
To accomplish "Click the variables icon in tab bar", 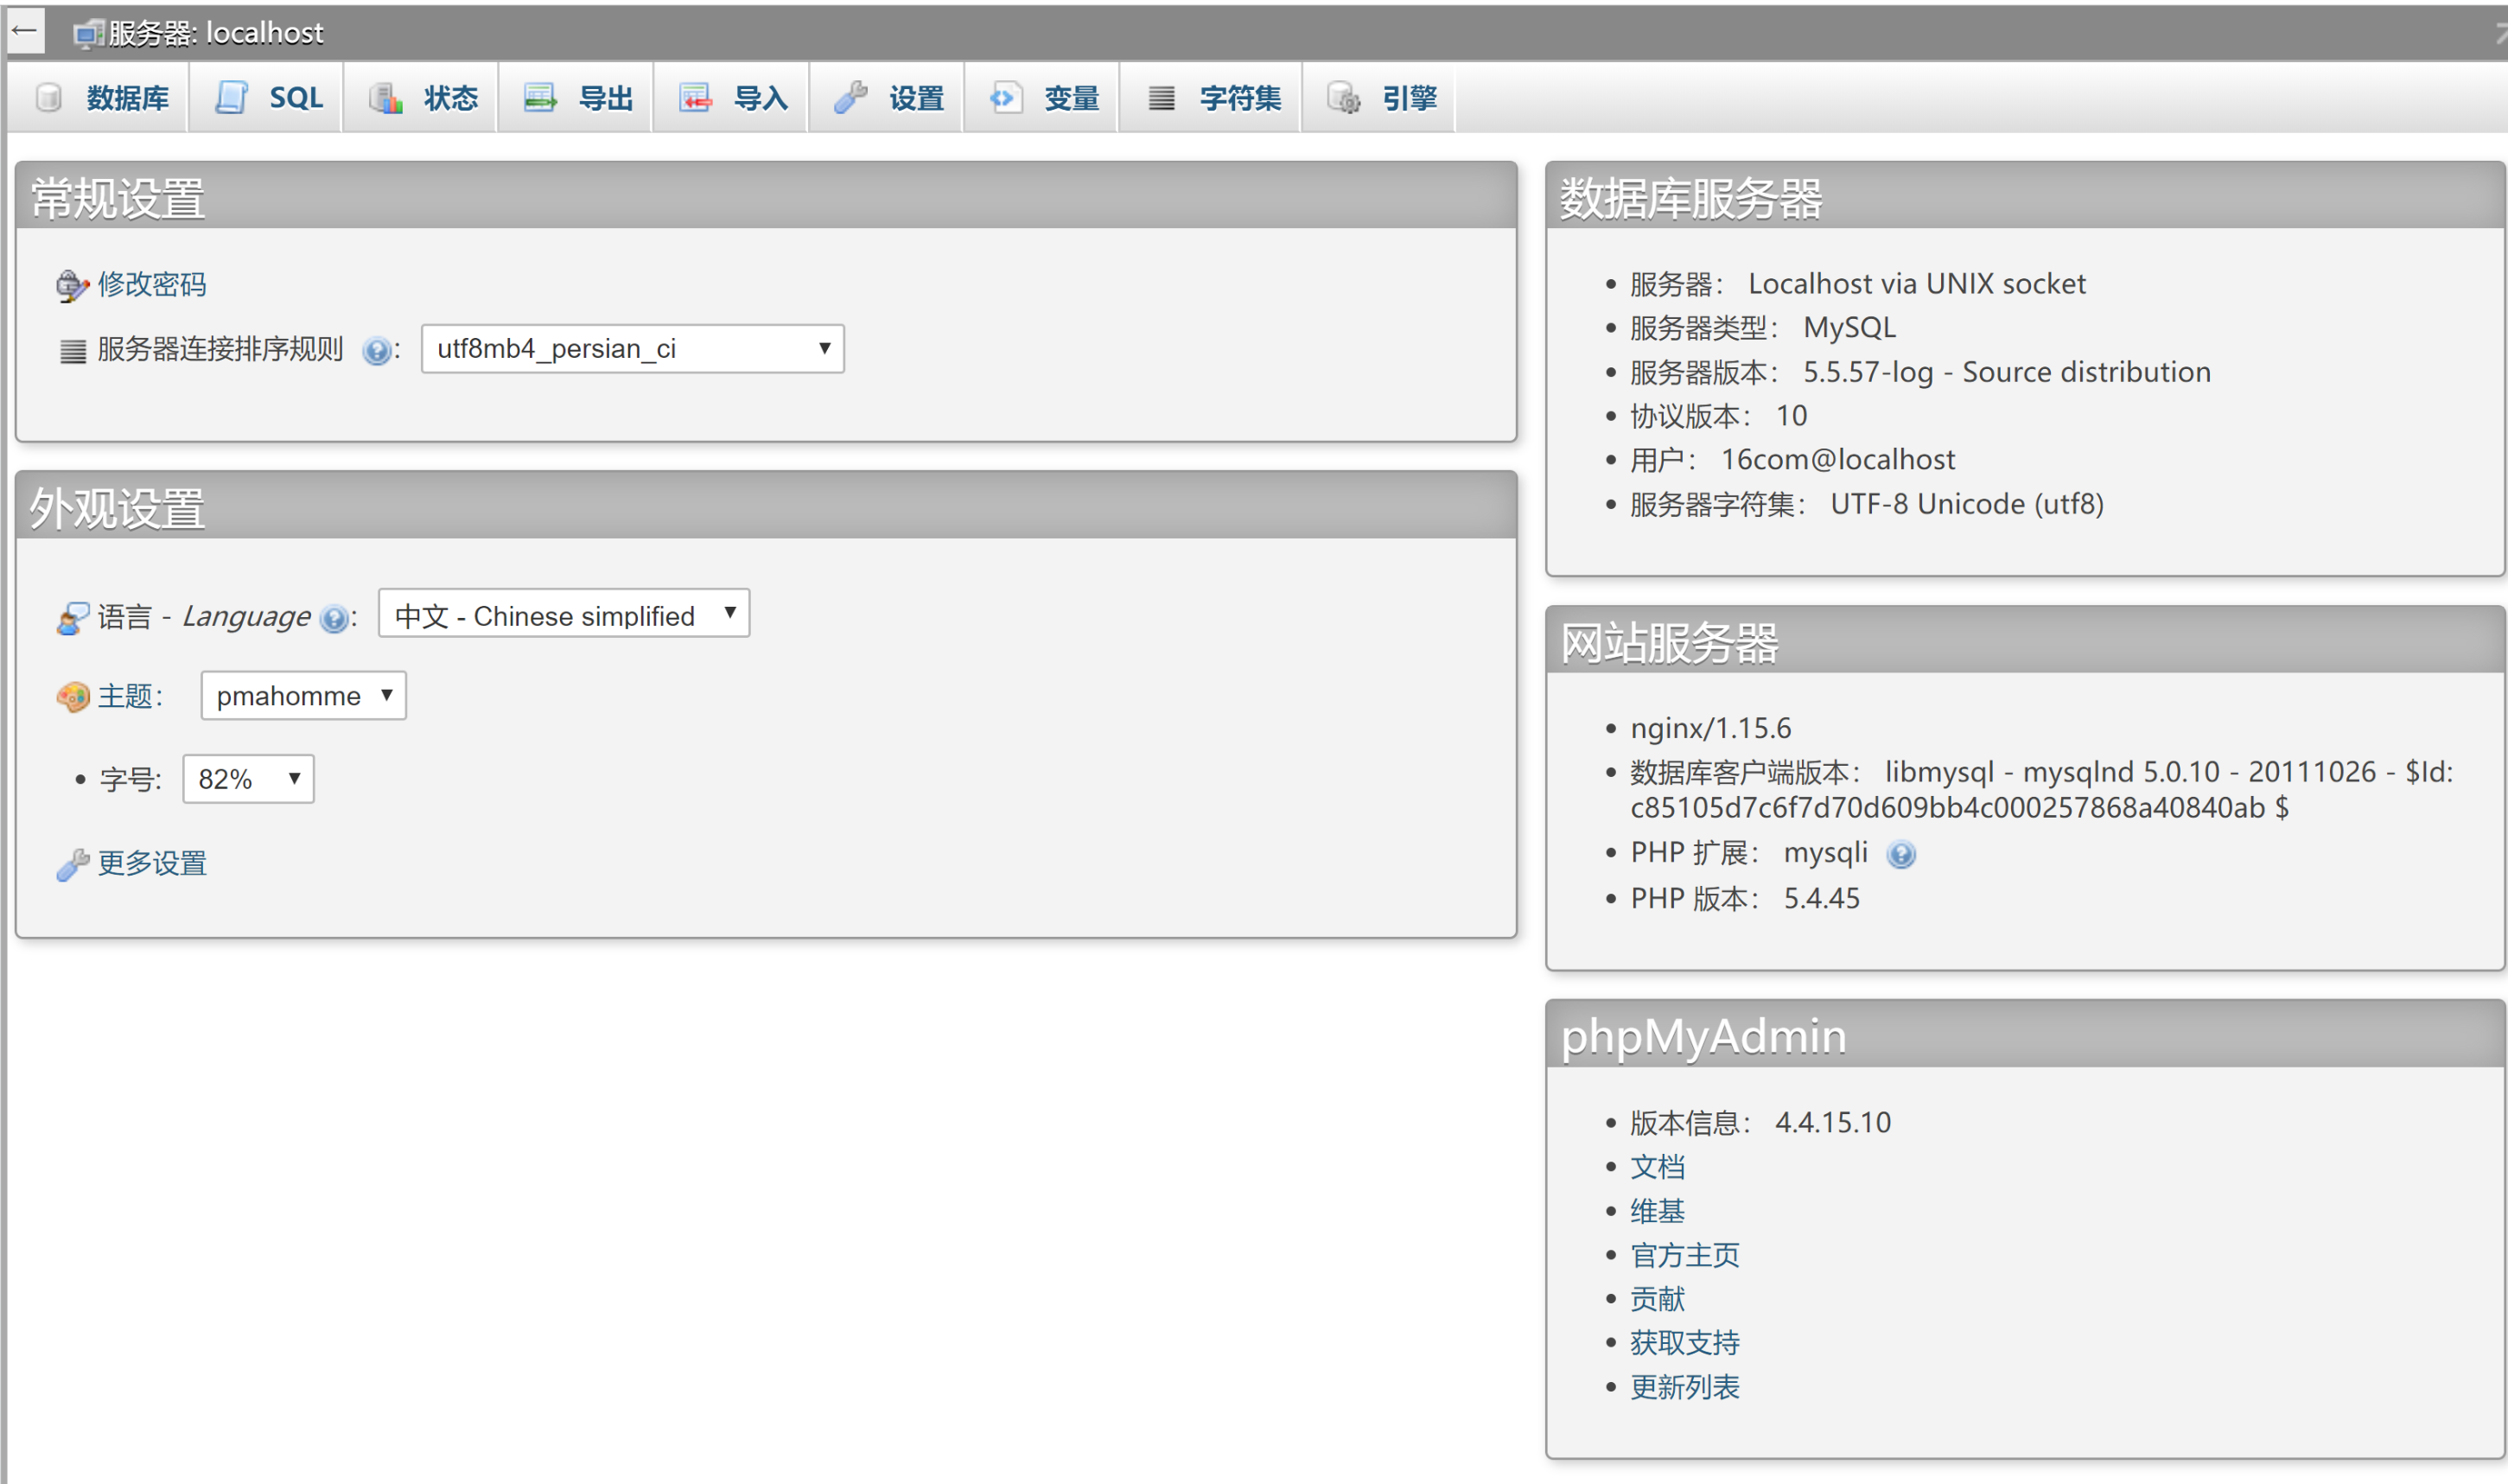I will pyautogui.click(x=1006, y=98).
